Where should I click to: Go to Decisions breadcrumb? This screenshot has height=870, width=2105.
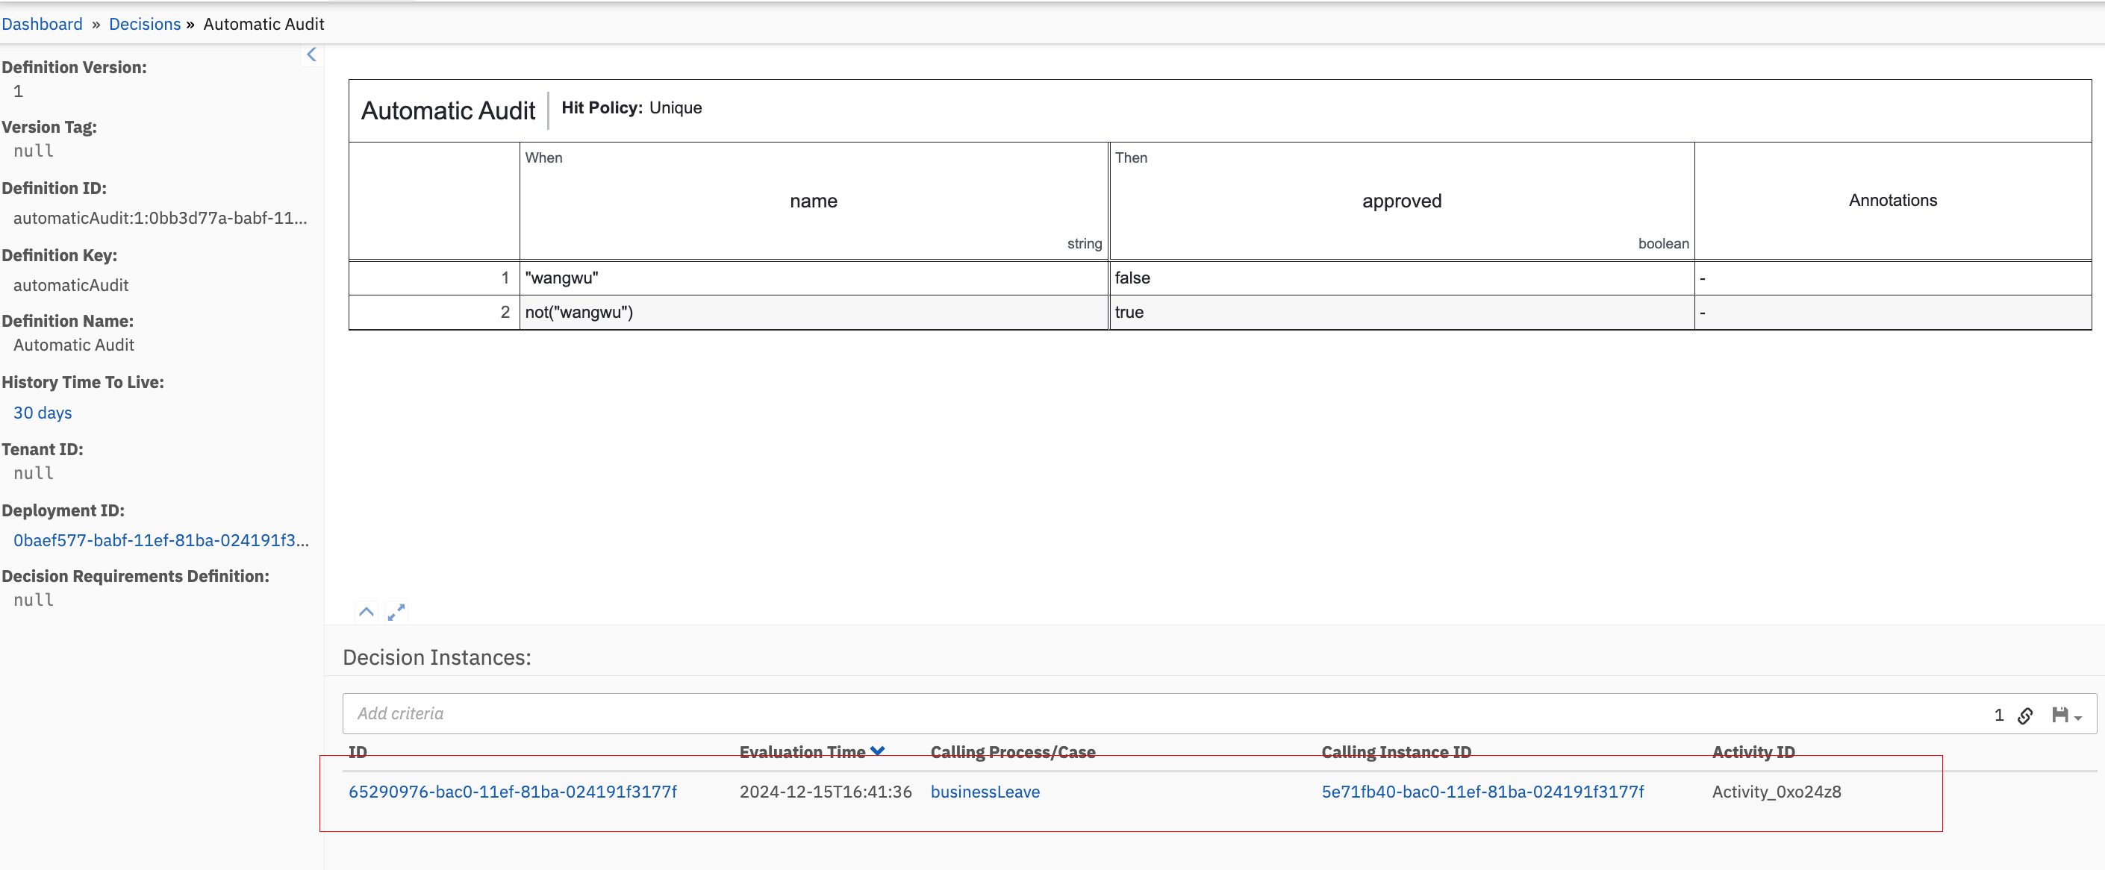click(x=145, y=24)
